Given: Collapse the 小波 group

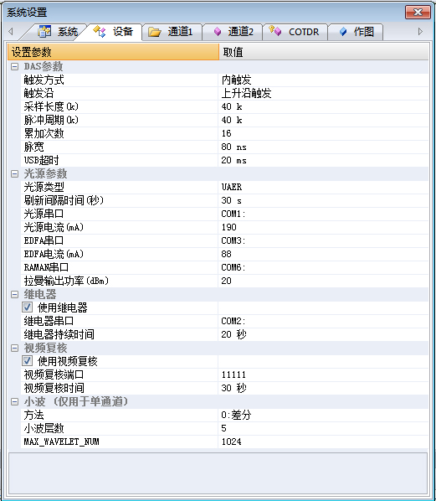Looking at the screenshot, I should [x=15, y=401].
